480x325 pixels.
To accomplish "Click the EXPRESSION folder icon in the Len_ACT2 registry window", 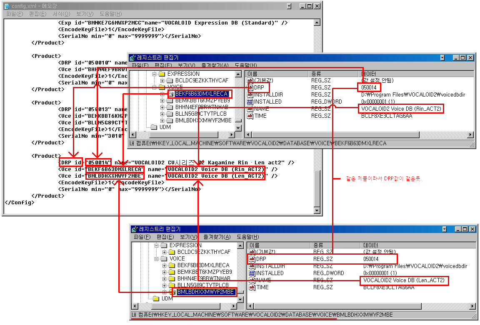I will pyautogui.click(x=164, y=245).
